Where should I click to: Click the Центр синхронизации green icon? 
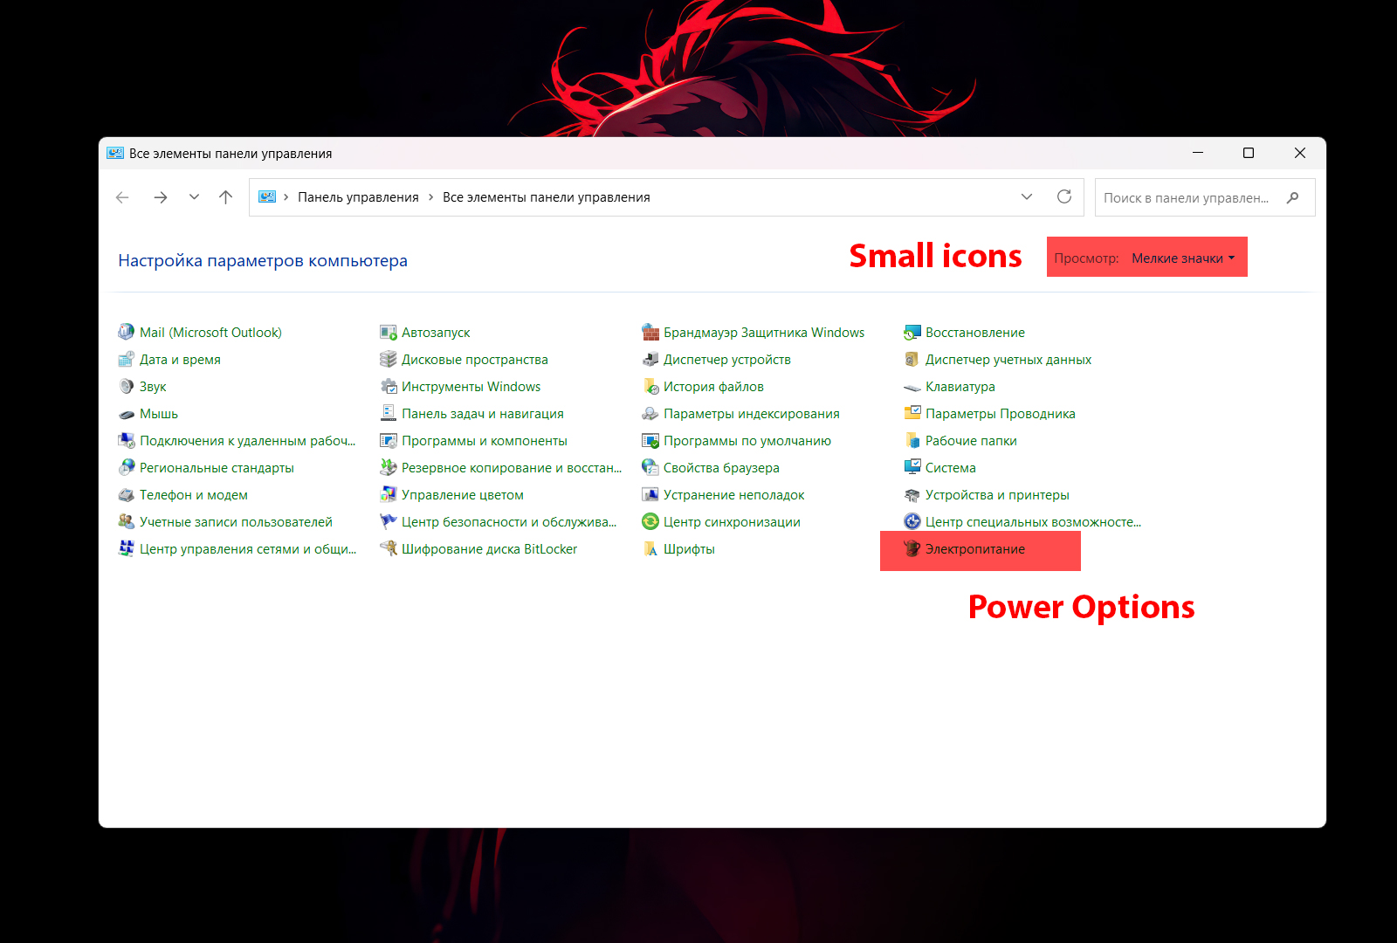pyautogui.click(x=650, y=521)
